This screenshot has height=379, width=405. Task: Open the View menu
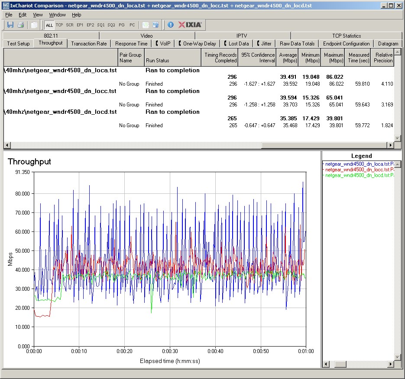[x=38, y=15]
